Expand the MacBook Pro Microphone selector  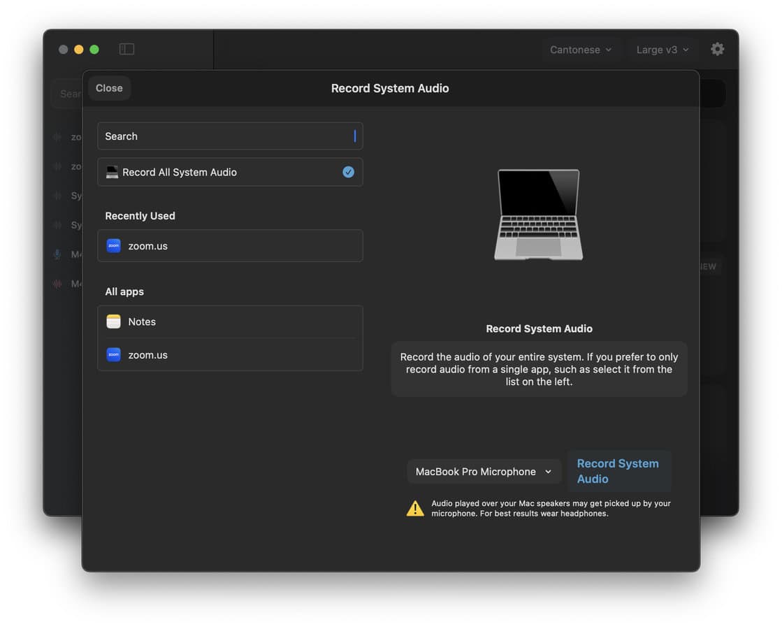click(484, 472)
